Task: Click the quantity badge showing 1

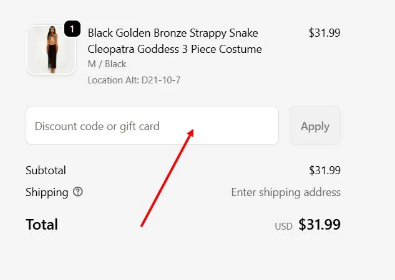Action: 72,29
